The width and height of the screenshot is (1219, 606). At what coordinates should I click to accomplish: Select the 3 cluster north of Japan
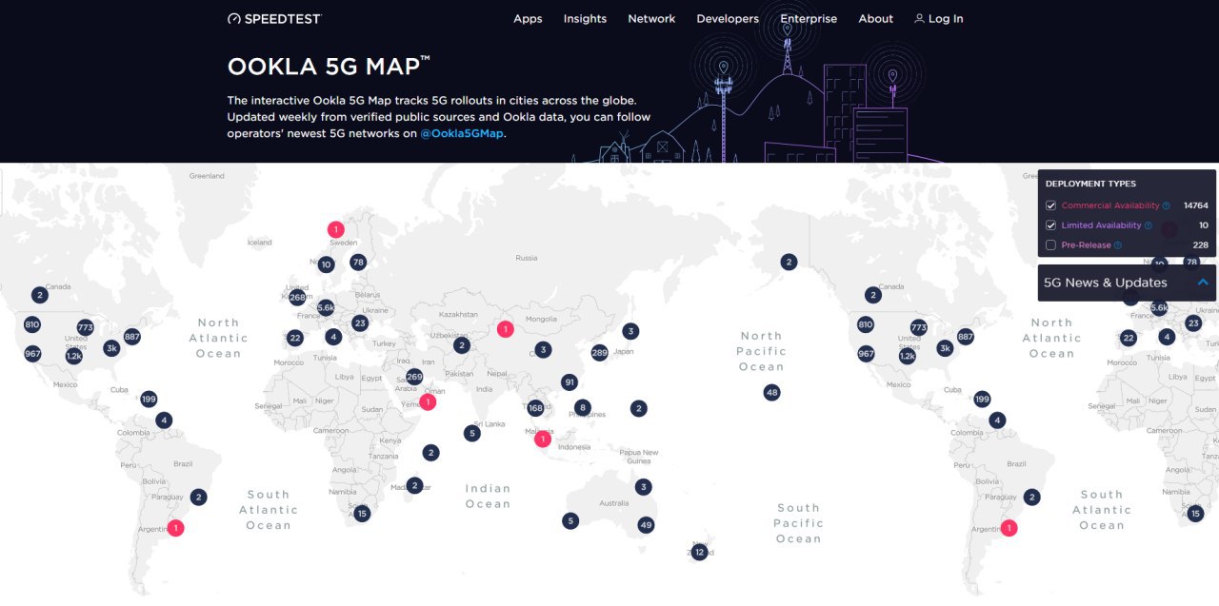[x=630, y=331]
